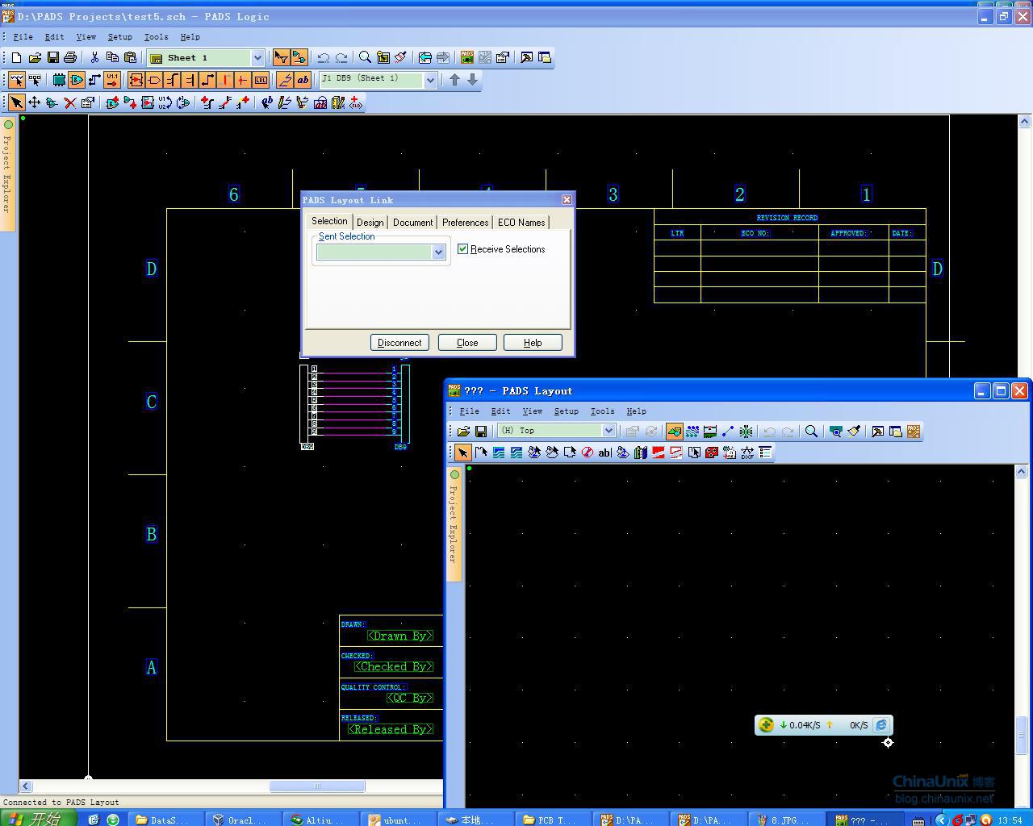
Task: Click the DXF import icon in PADS Layout
Action: (747, 453)
